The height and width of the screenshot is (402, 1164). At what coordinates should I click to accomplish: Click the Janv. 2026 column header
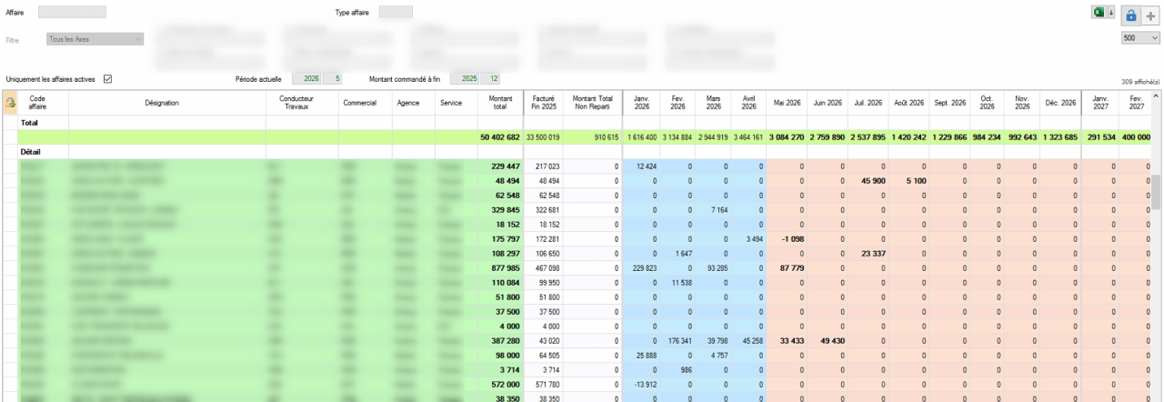[x=641, y=103]
